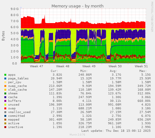Click the 'Avg:' column header
Screen dimensions: 155x138
(114, 71)
